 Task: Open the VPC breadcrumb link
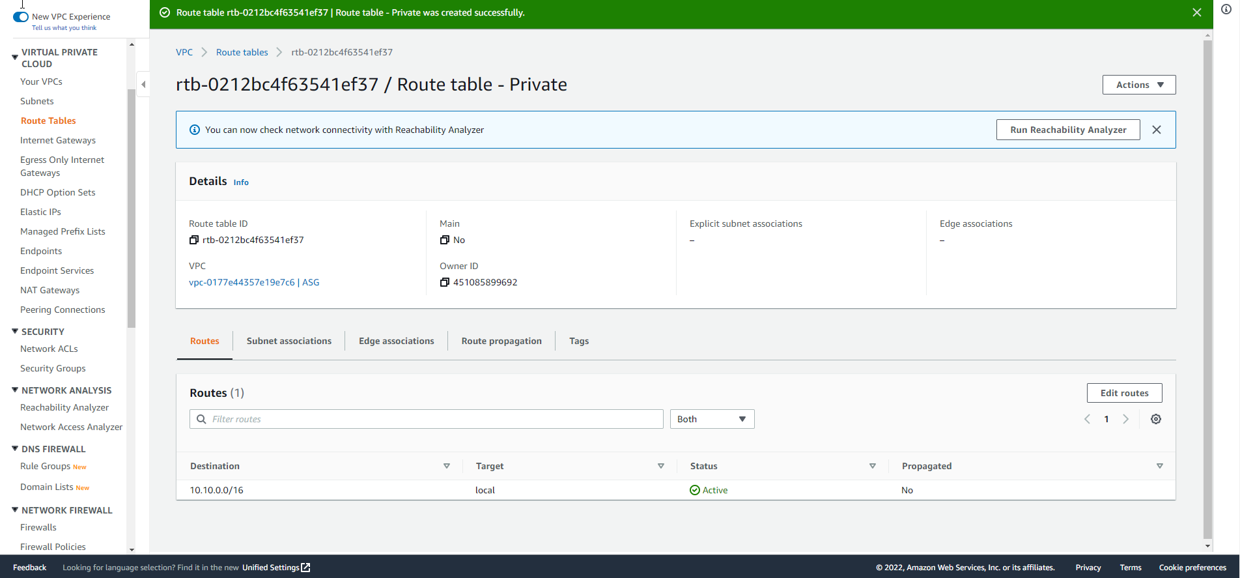pyautogui.click(x=184, y=52)
